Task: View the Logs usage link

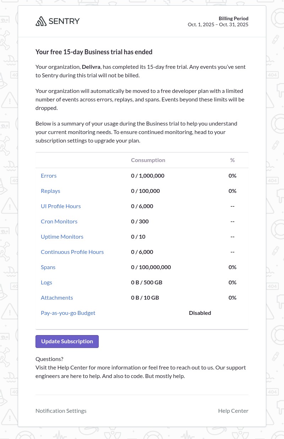Action: click(47, 282)
